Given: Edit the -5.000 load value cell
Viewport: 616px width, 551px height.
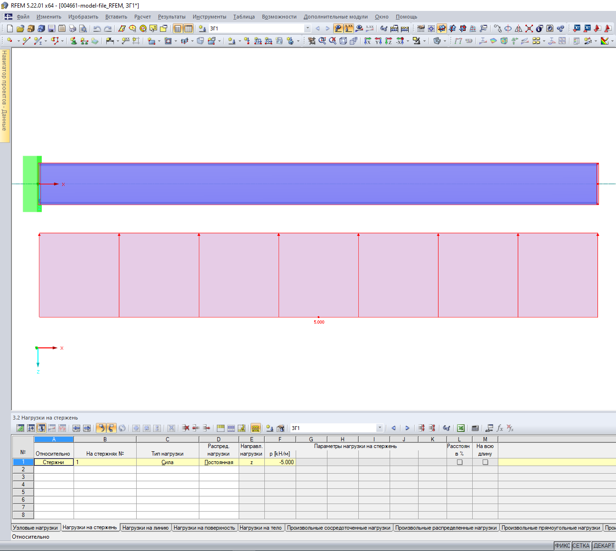Looking at the screenshot, I should 280,462.
